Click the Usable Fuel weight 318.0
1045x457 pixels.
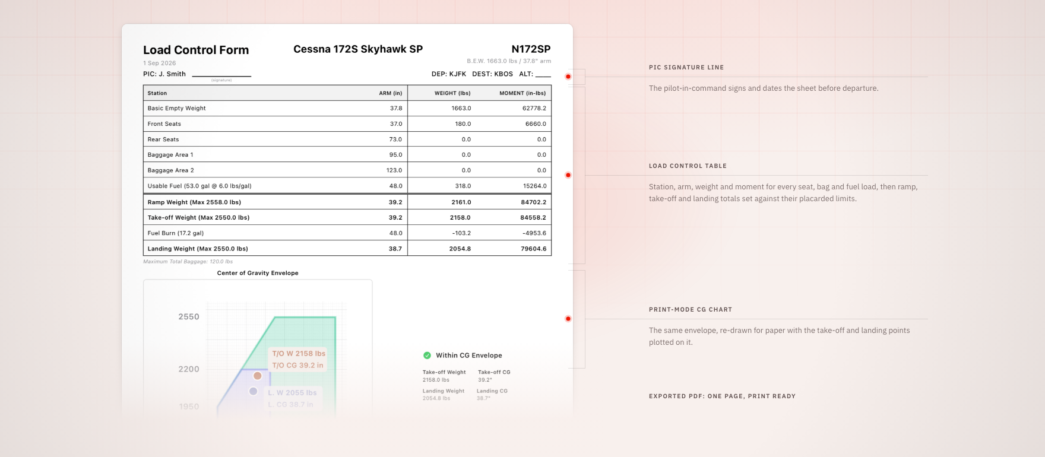pos(463,186)
